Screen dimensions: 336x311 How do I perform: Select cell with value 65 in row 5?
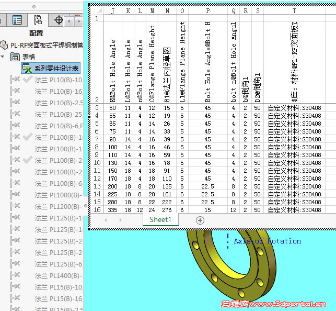[113, 124]
